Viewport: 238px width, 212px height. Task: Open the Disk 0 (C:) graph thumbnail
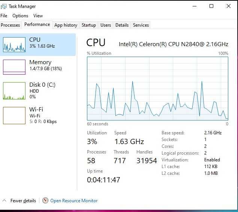[x=14, y=91]
